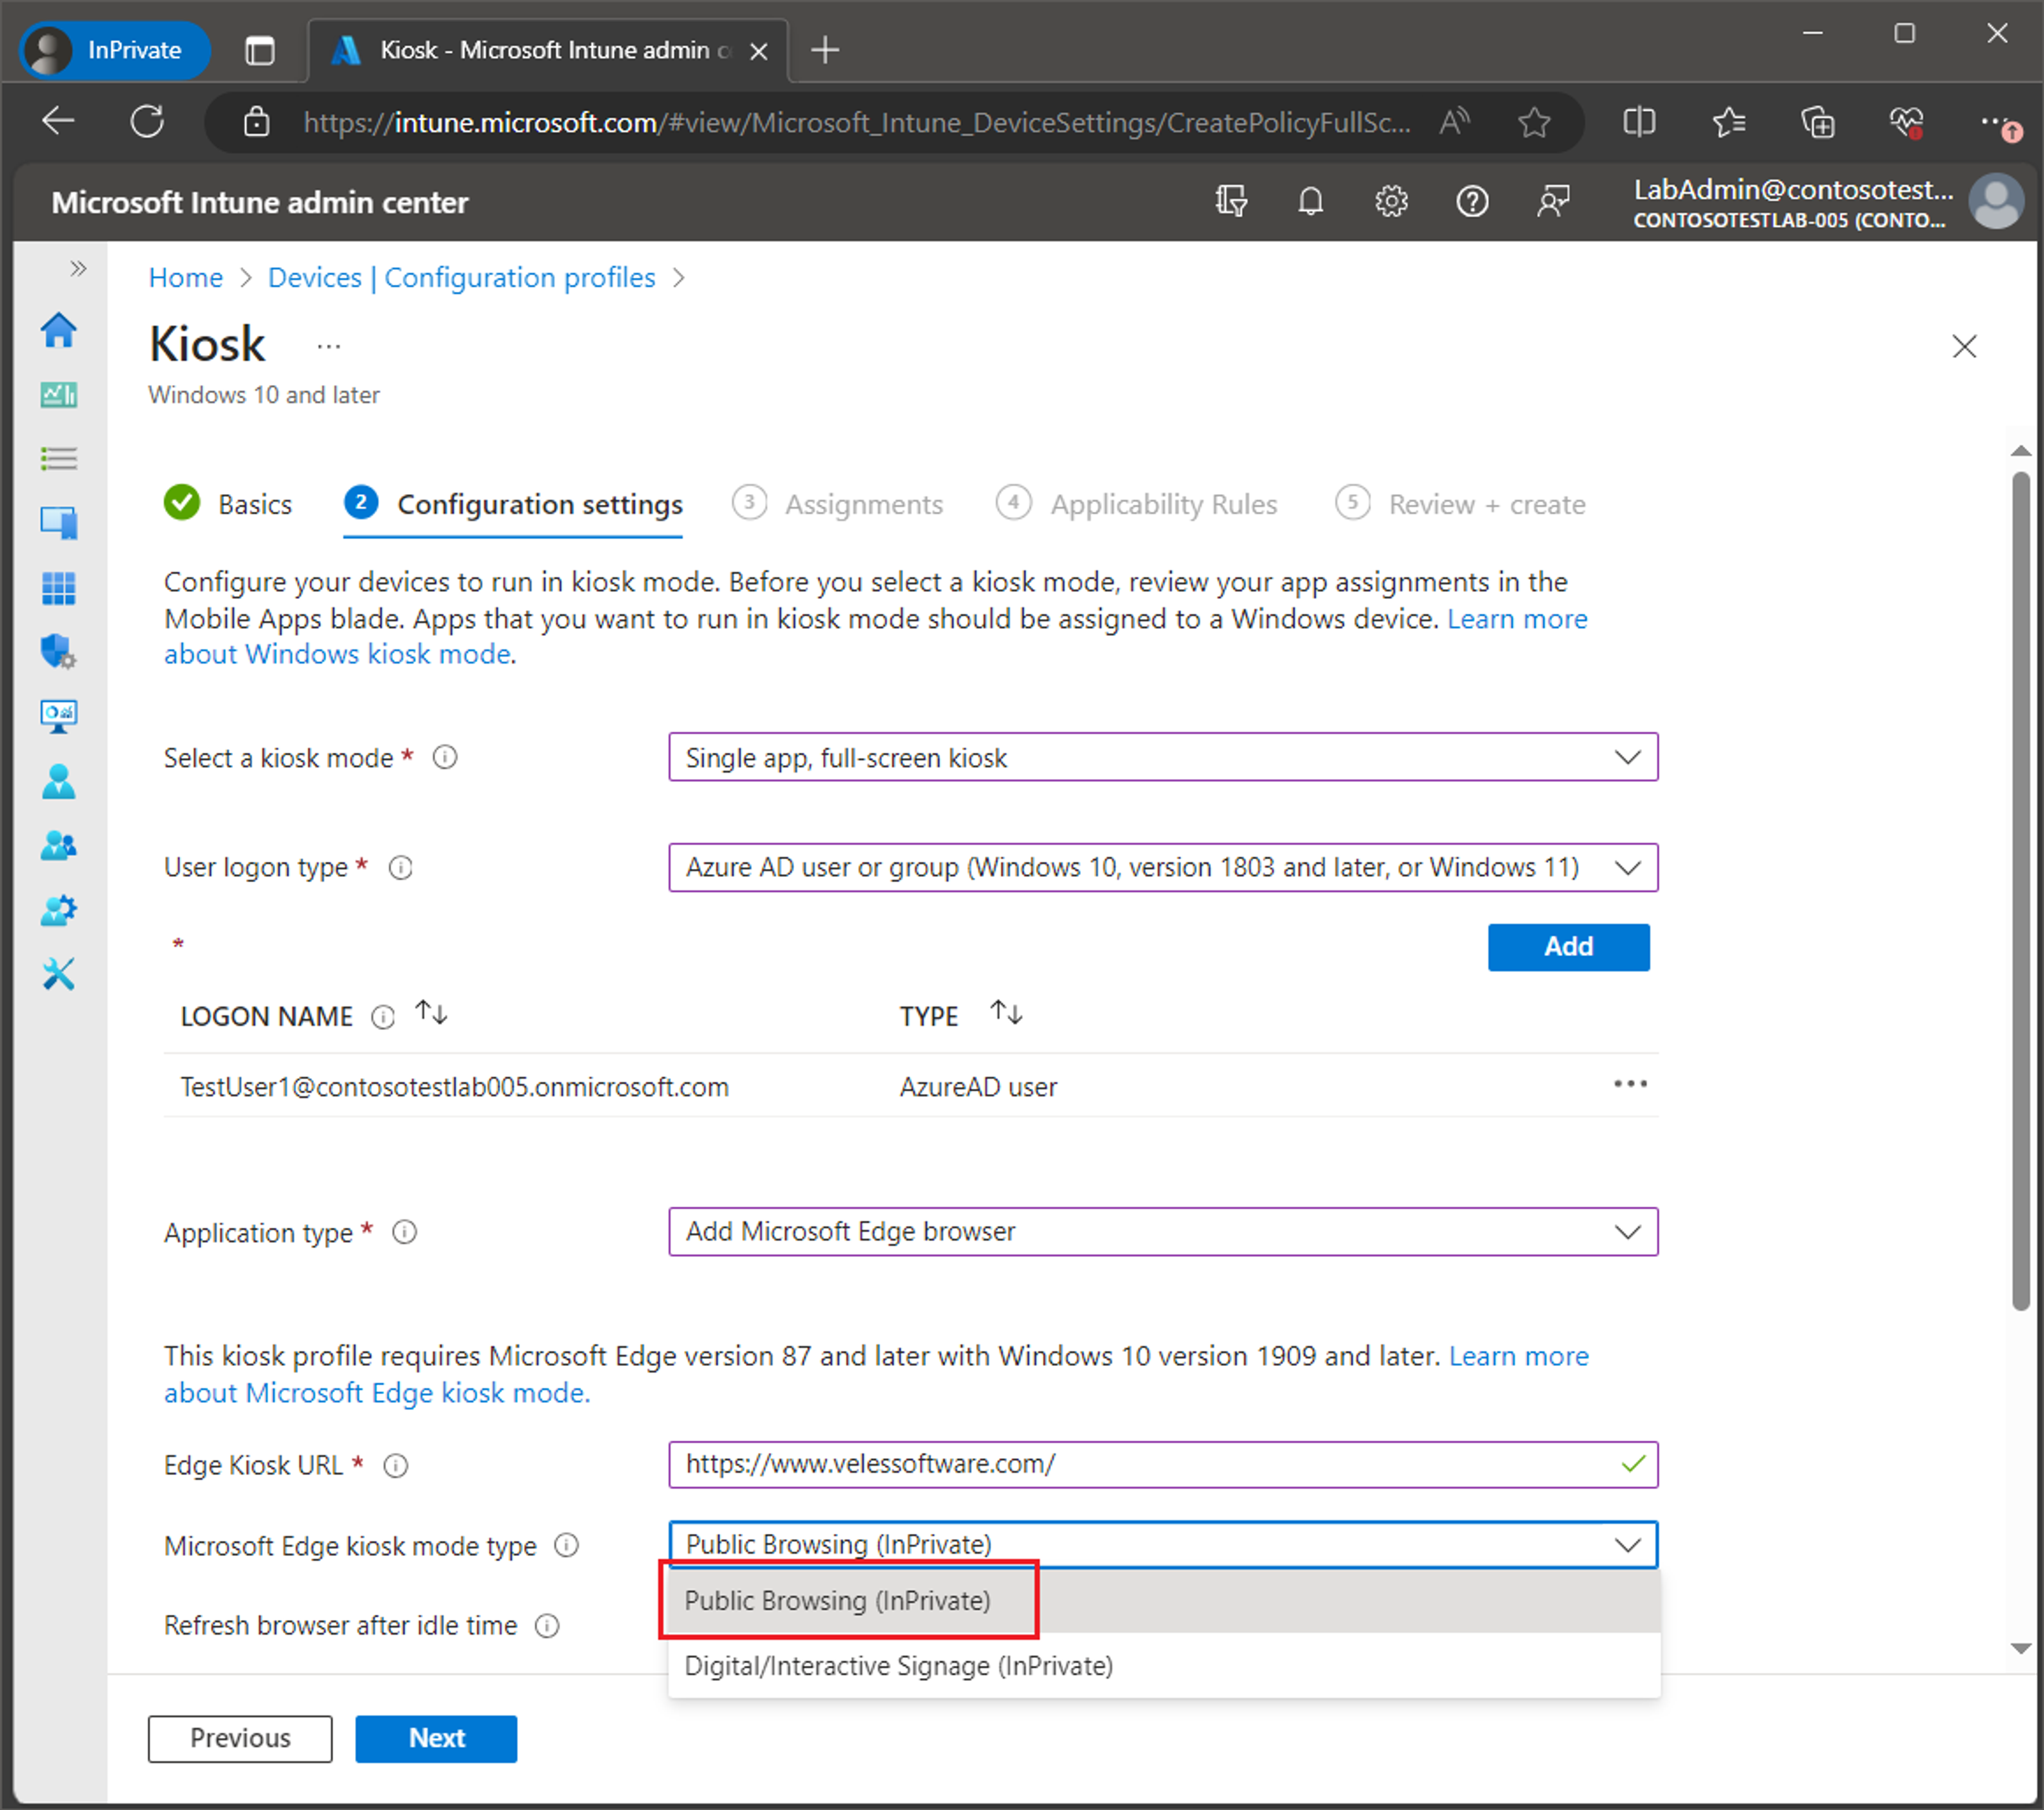Choose Digital/Interactive Signage (InPrivate) option
The height and width of the screenshot is (1810, 2044).
click(1164, 1666)
